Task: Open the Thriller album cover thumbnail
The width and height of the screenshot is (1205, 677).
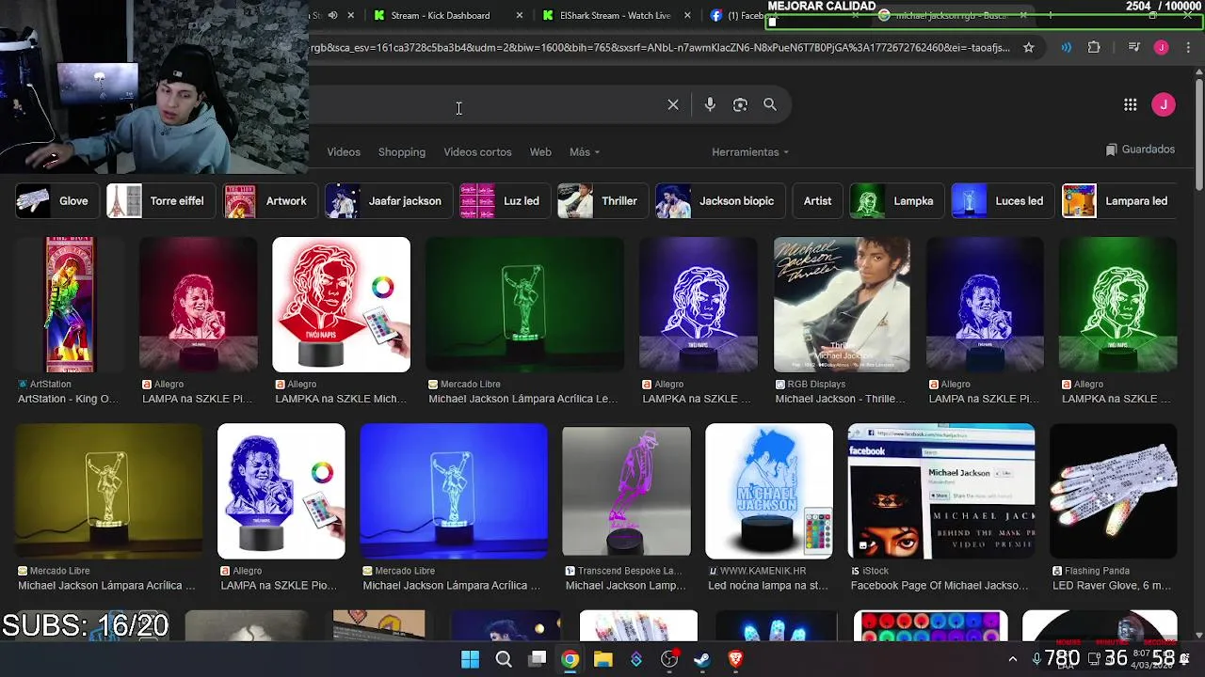Action: click(842, 305)
